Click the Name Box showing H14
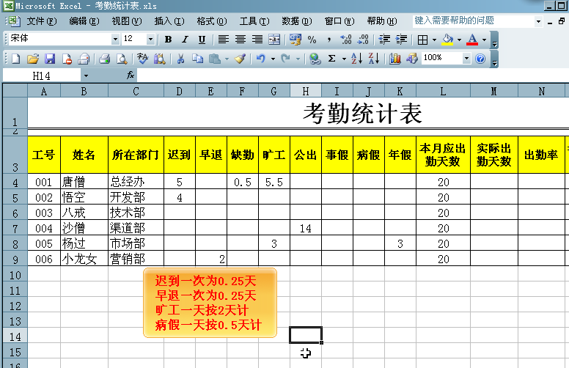The height and width of the screenshot is (368, 569). coord(42,76)
